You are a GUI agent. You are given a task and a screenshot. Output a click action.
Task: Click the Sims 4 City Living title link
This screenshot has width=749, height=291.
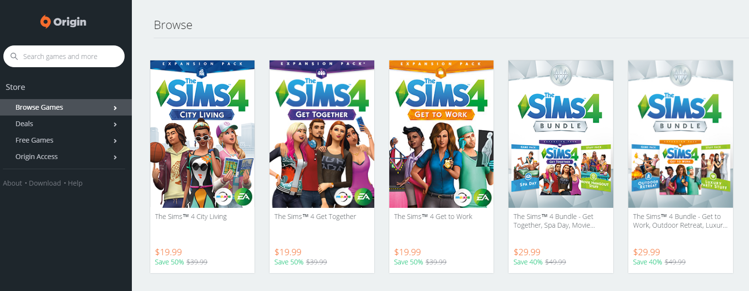(191, 217)
